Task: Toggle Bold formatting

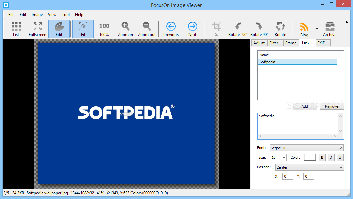Action: point(322,157)
